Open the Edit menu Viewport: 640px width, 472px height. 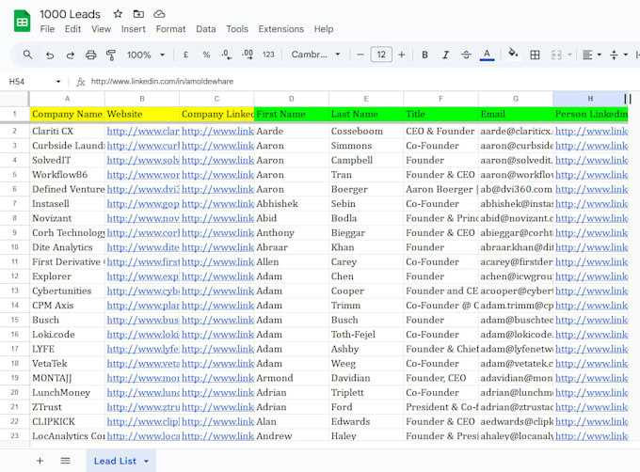pos(72,29)
